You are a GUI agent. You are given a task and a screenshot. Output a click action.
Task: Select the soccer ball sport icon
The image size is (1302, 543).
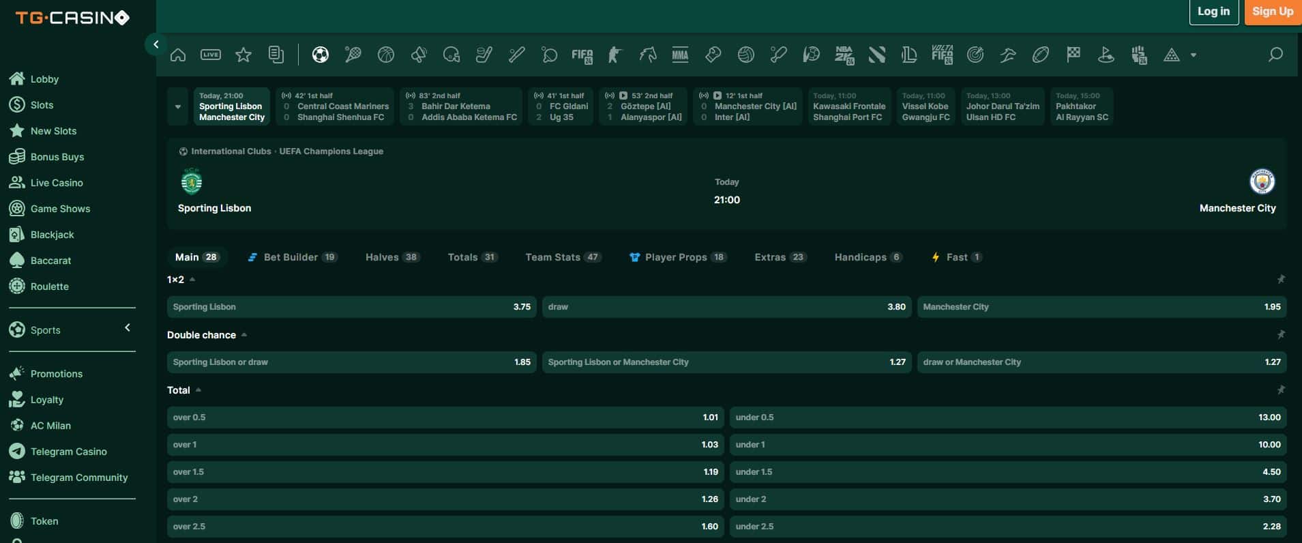click(x=321, y=55)
